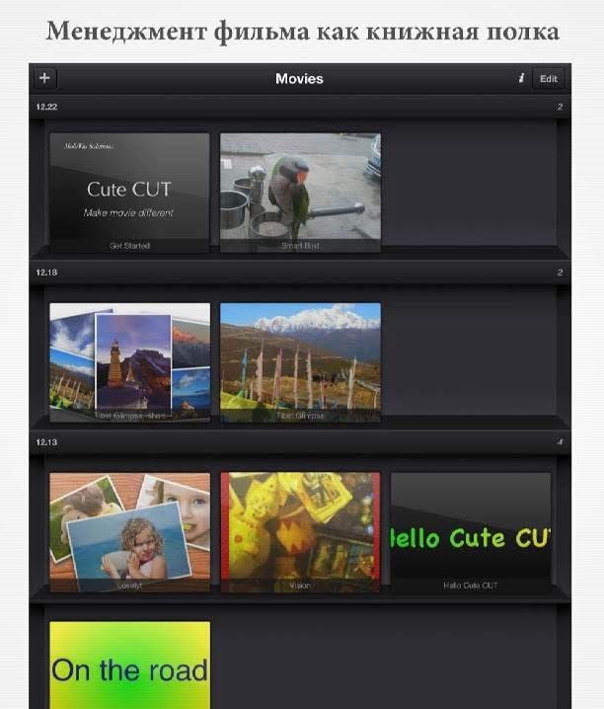Screen dimensions: 604x709
Task: Open the Vision movie thumbnail
Action: click(300, 532)
